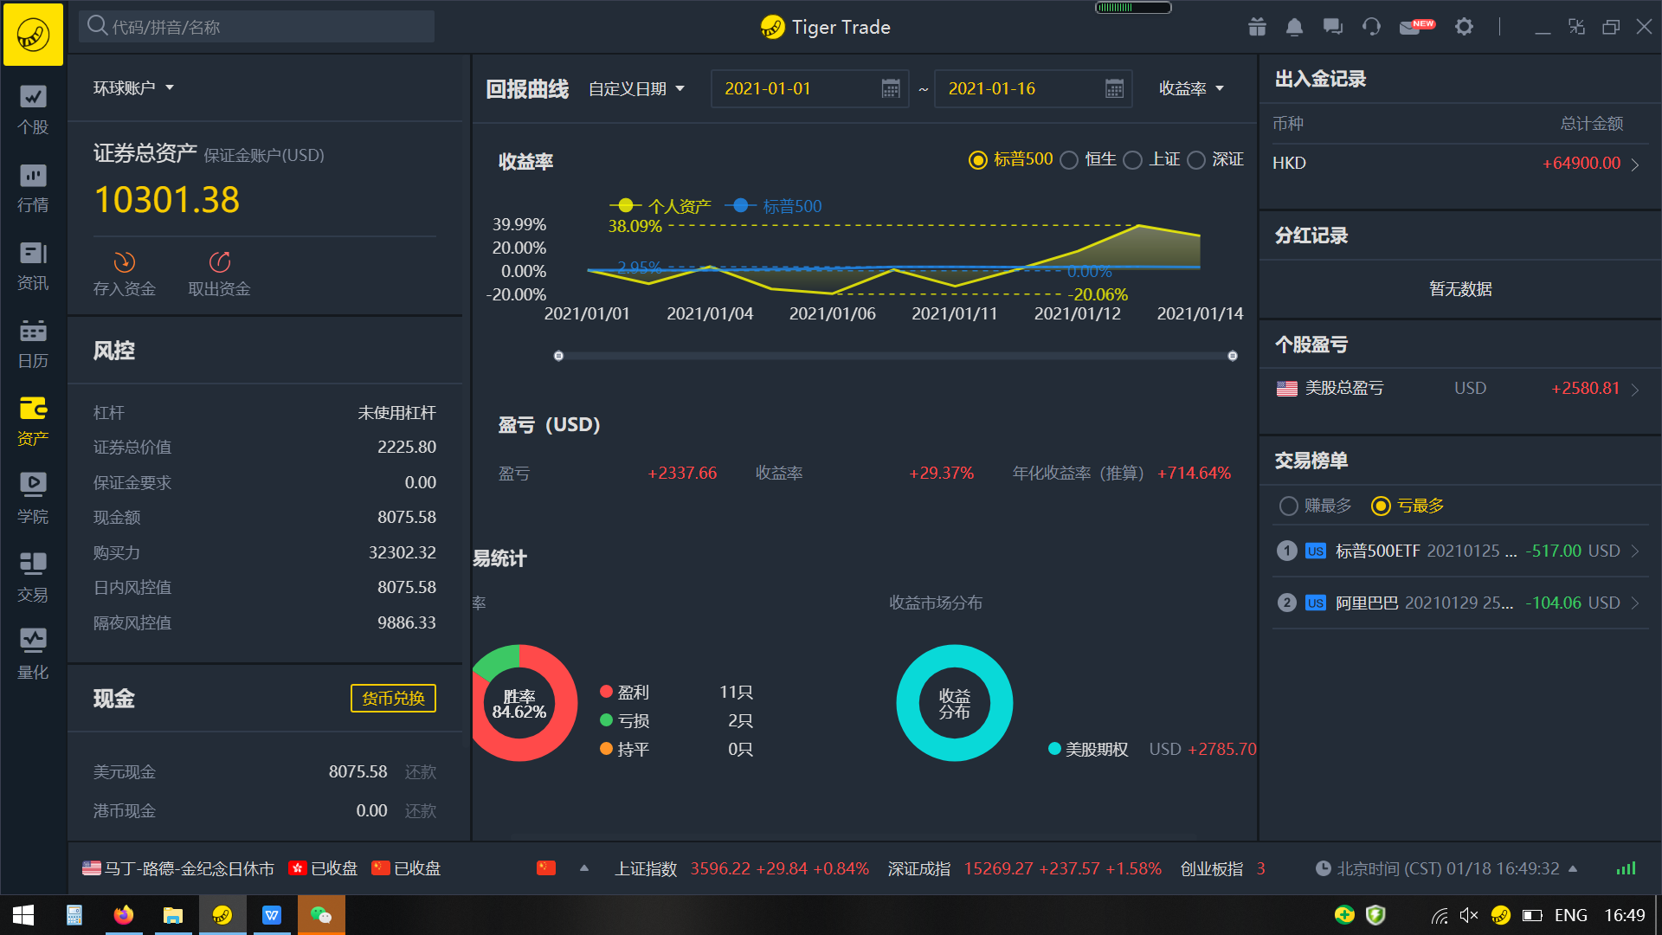
Task: Click the 上证指数 ticker entry
Action: point(742,868)
